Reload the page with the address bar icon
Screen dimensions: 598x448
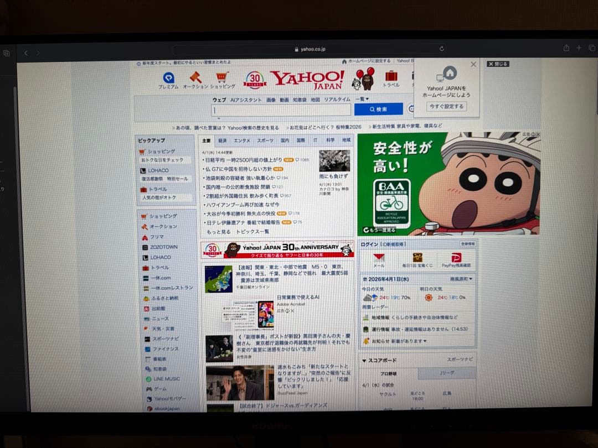click(442, 49)
